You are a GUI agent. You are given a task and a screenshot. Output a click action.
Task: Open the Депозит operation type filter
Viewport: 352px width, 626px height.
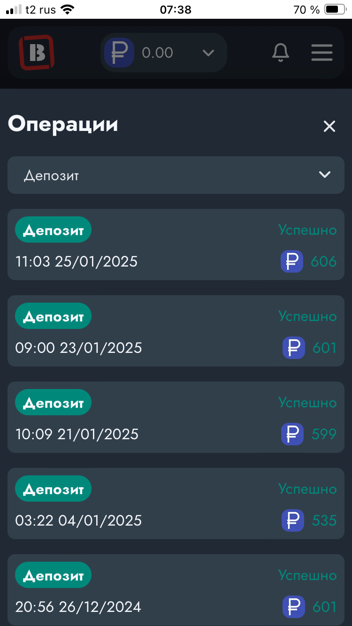pyautogui.click(x=176, y=175)
